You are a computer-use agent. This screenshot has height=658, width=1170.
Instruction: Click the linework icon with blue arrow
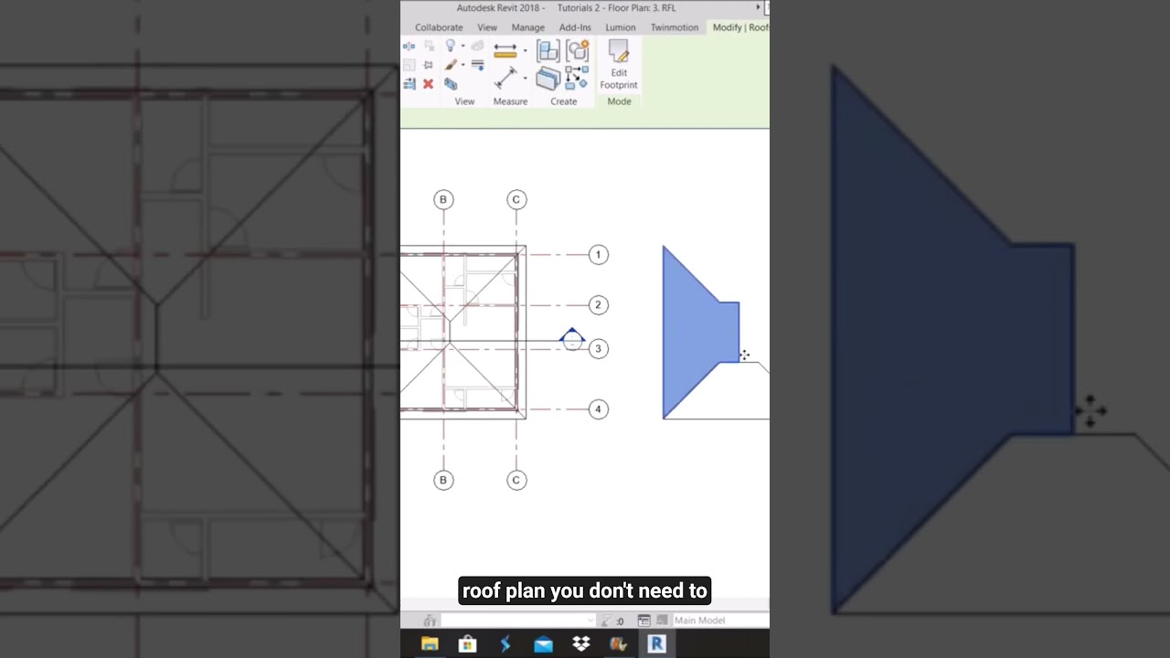477,65
